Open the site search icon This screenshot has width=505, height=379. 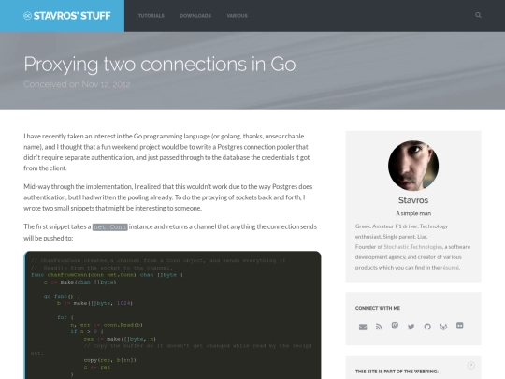click(478, 15)
